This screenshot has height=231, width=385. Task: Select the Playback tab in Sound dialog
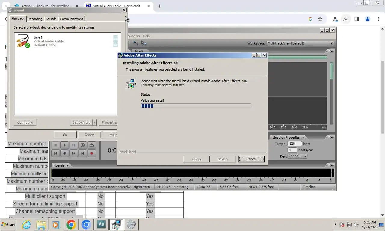tap(18, 18)
